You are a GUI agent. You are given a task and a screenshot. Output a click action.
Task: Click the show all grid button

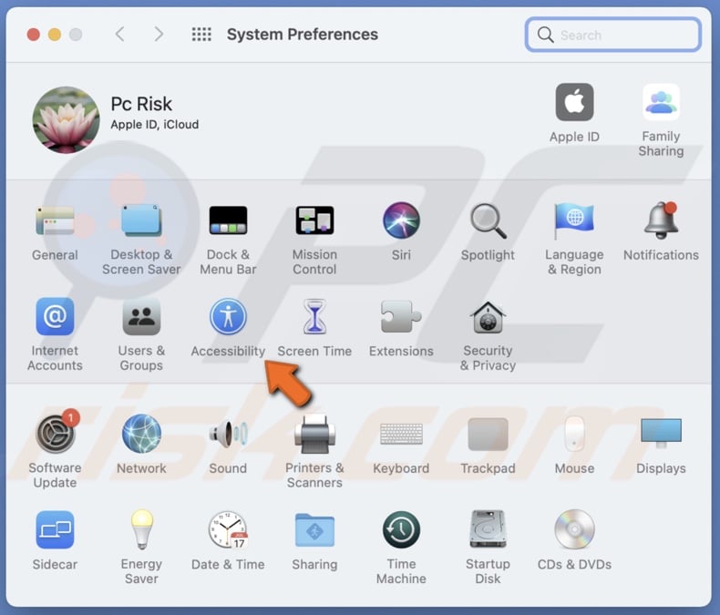point(201,35)
